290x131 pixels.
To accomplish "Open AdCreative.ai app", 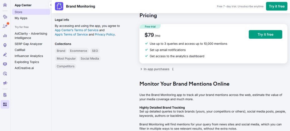I will 24,68.
